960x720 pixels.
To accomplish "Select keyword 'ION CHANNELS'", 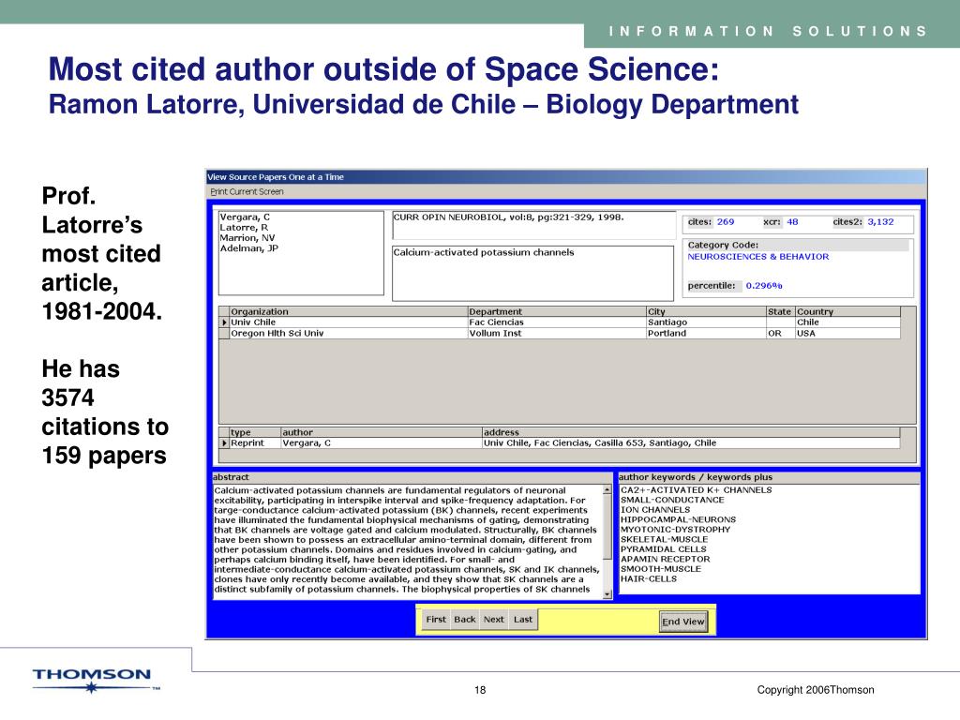I will point(655,510).
